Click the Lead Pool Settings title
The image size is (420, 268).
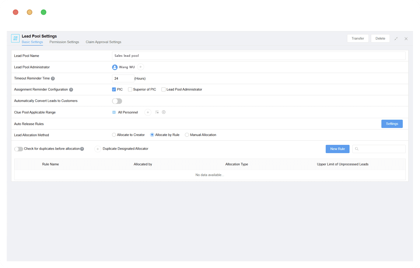click(39, 36)
